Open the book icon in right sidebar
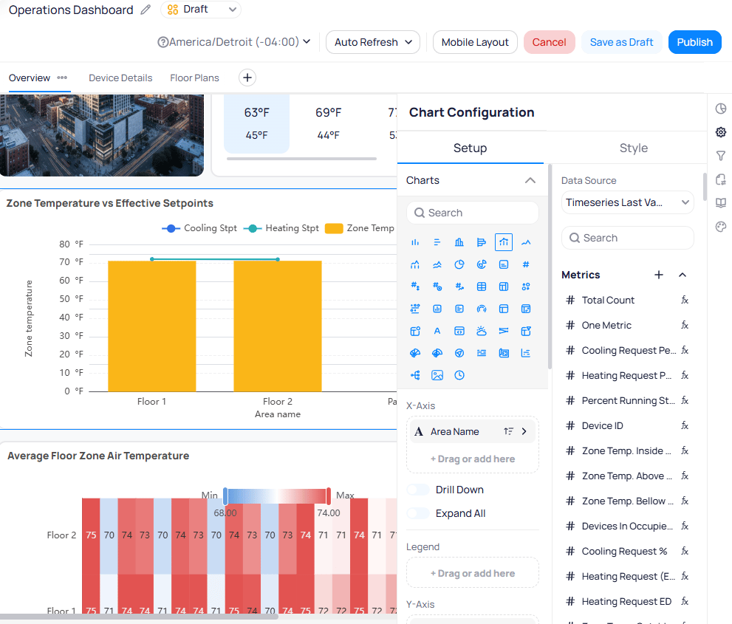Screen dimensions: 732x624 point(721,203)
